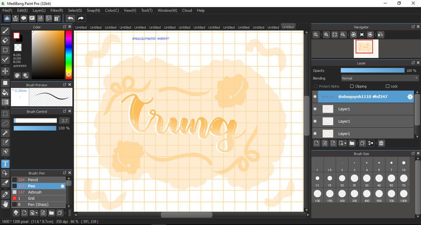Open the brush add dropdown arrow

point(36,213)
